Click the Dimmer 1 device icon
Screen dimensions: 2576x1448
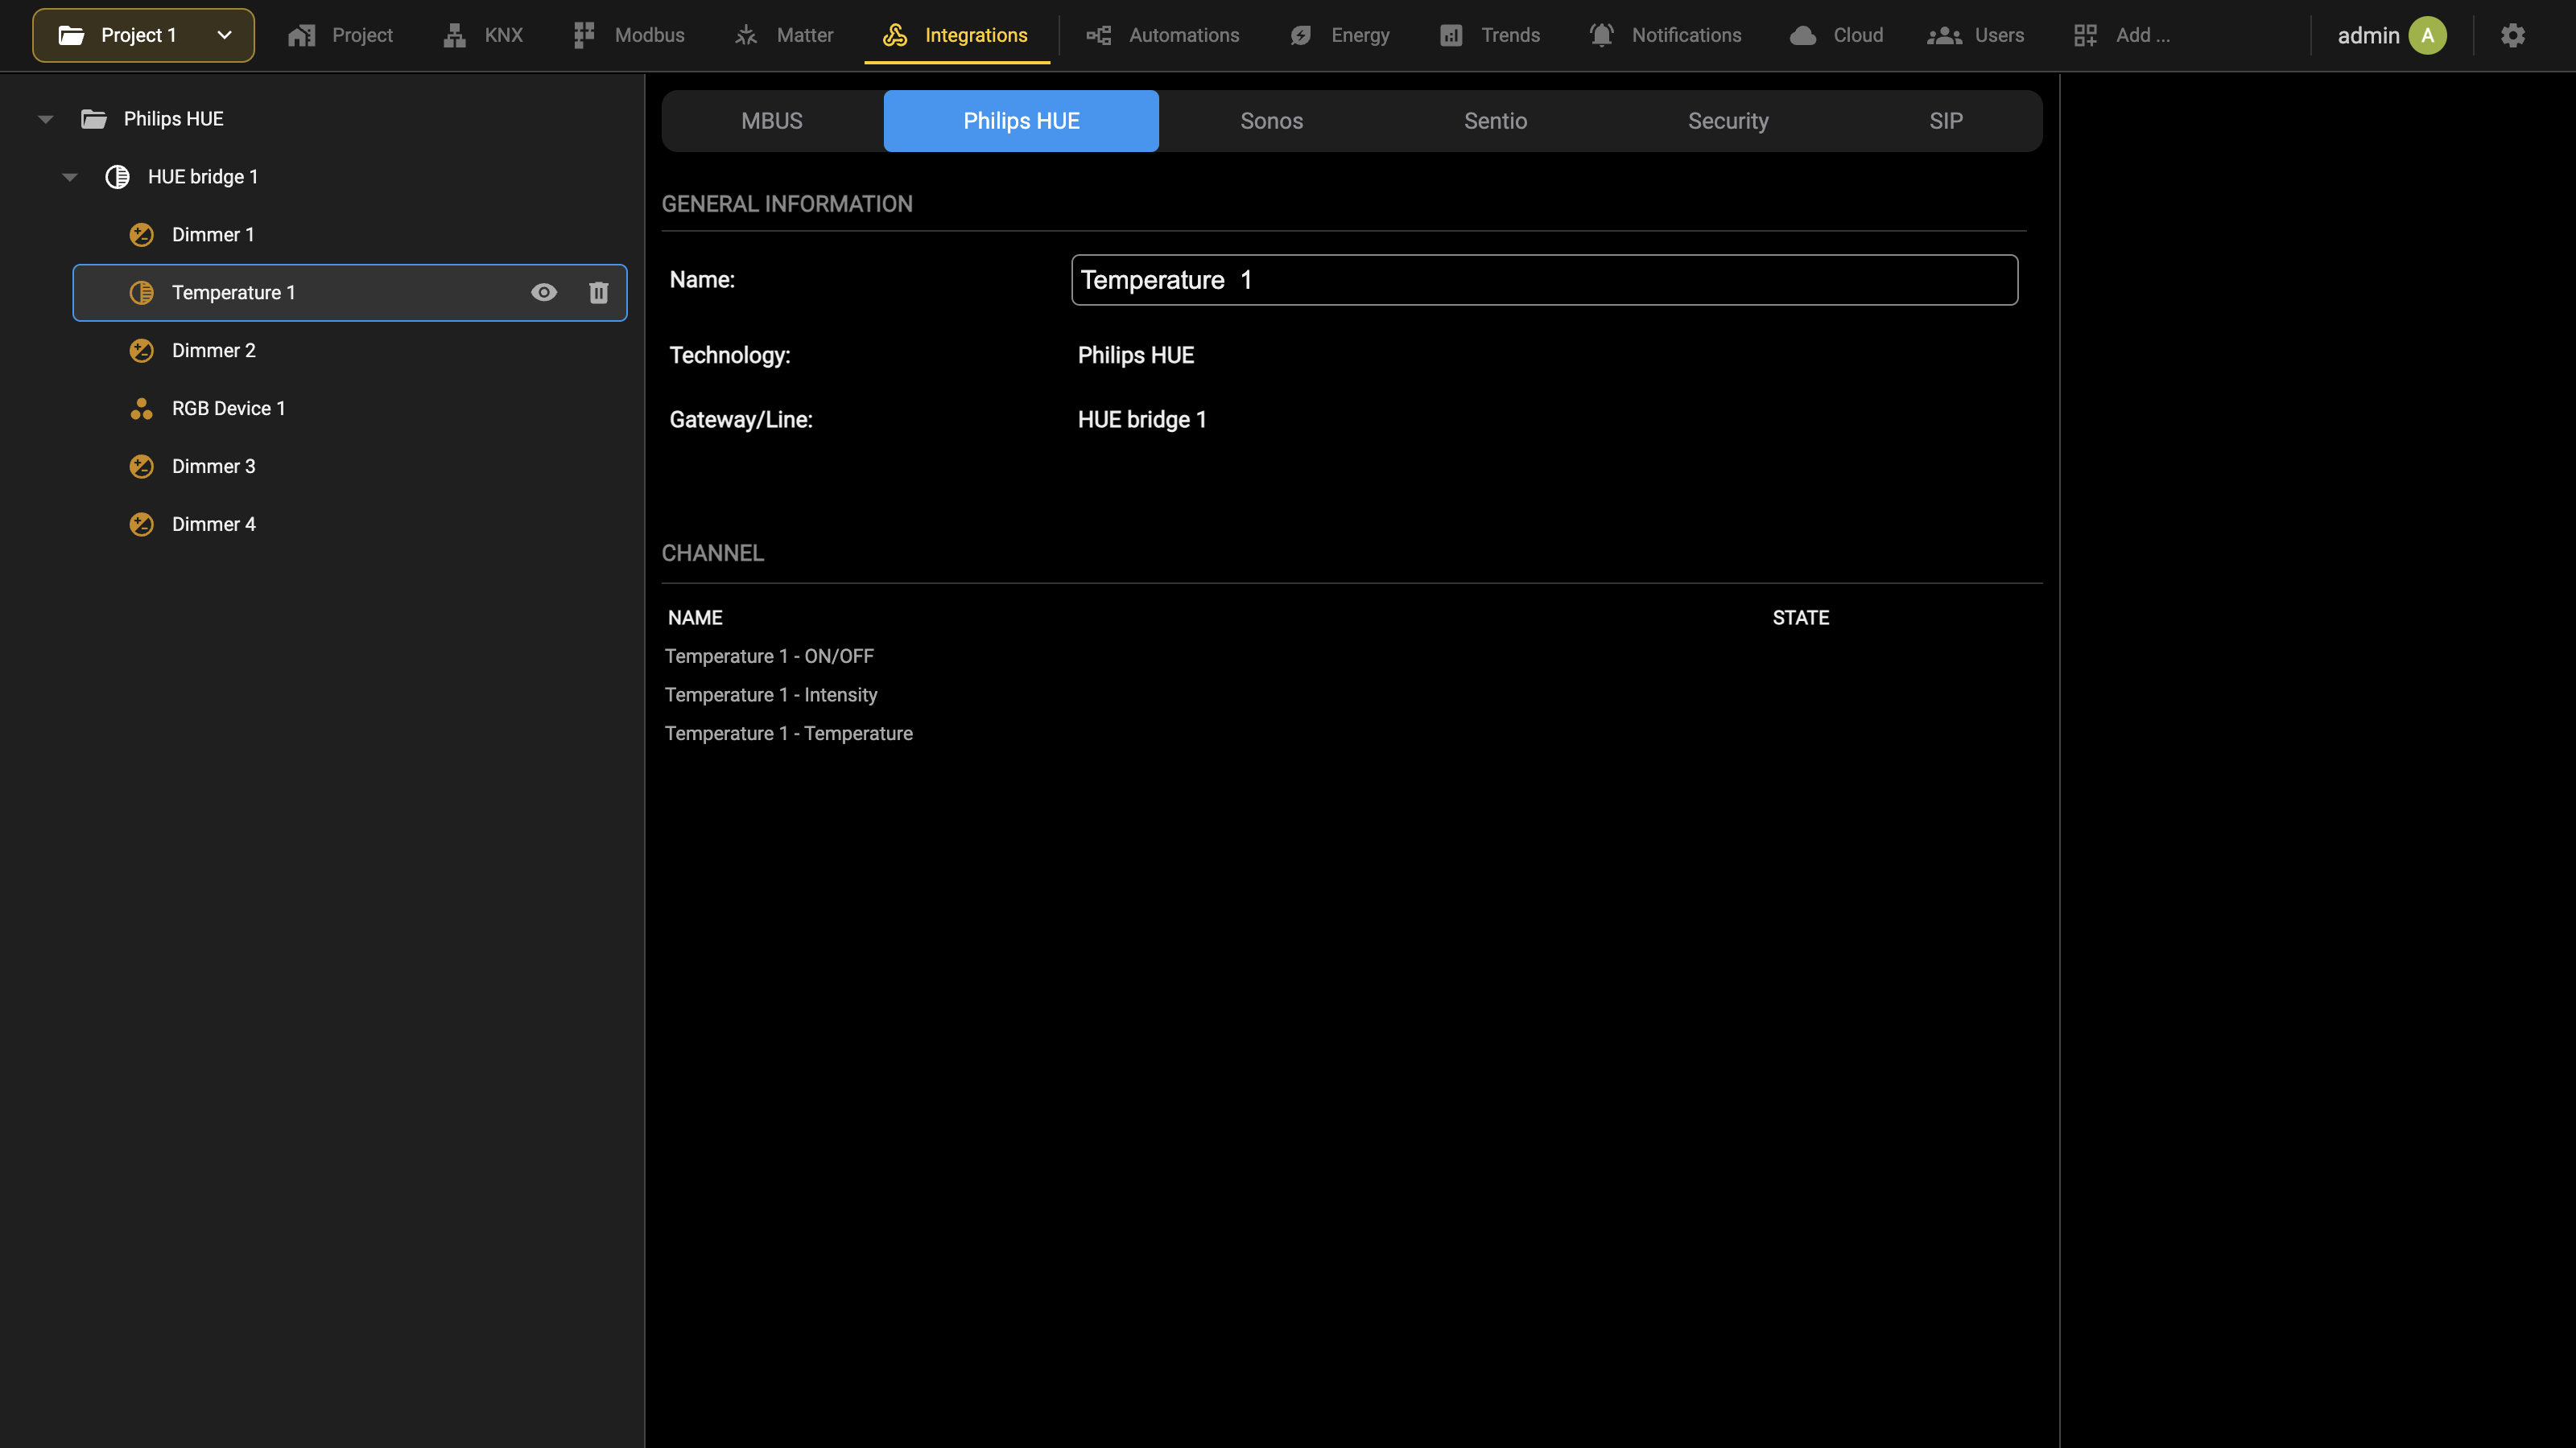pyautogui.click(x=141, y=234)
